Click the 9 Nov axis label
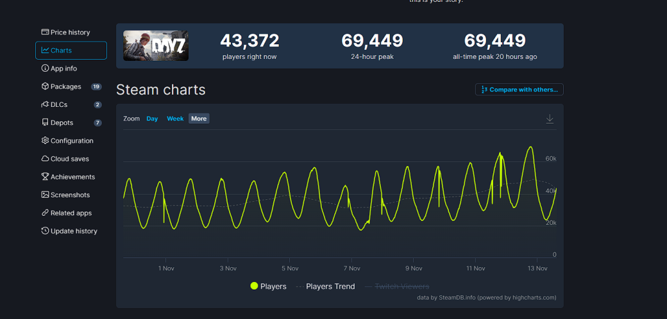This screenshot has height=319, width=667. (x=414, y=268)
